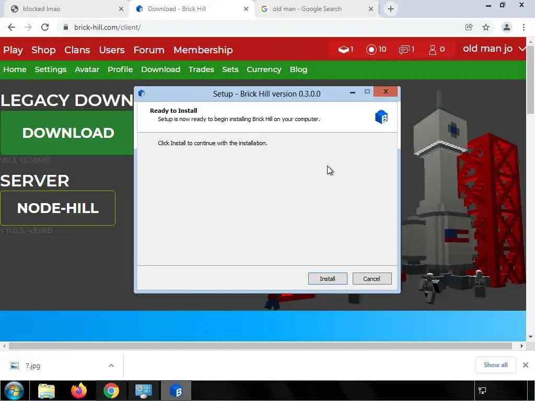535x401 pixels.
Task: Open the control panel taskbar icon
Action: point(144,391)
